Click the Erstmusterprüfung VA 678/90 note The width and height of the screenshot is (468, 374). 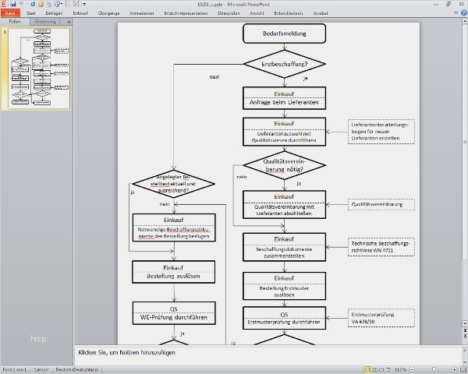(x=381, y=318)
